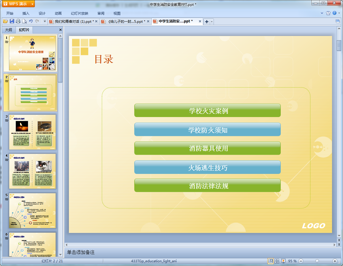Switch to the 幻灯片 slides tab
343x266 pixels.
pyautogui.click(x=24, y=30)
